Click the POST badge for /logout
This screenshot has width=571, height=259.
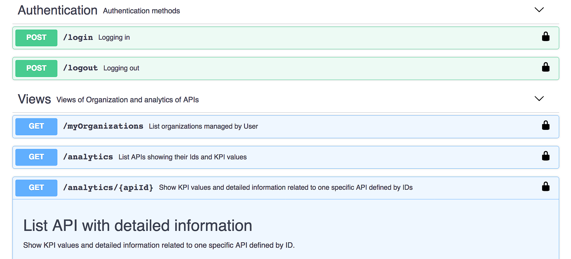click(36, 68)
